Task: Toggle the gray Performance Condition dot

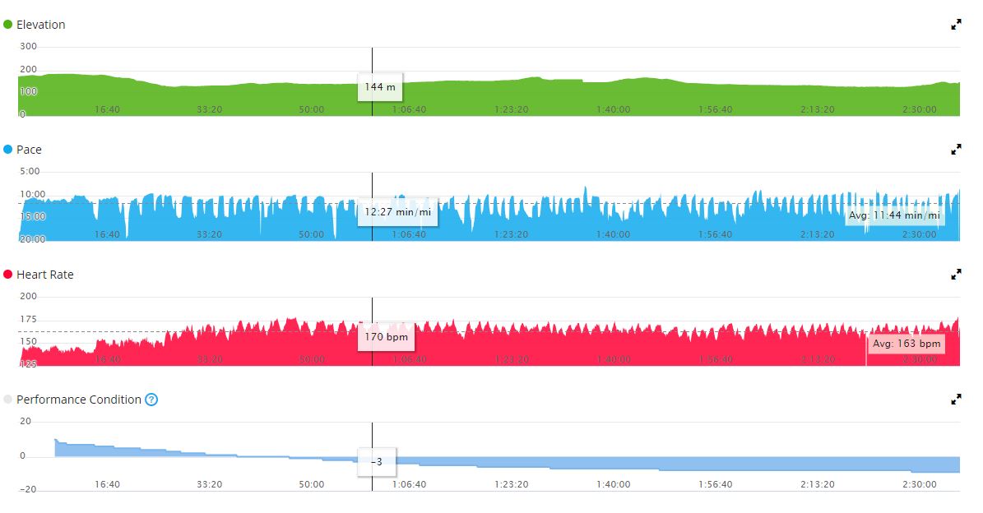Action: pos(7,400)
